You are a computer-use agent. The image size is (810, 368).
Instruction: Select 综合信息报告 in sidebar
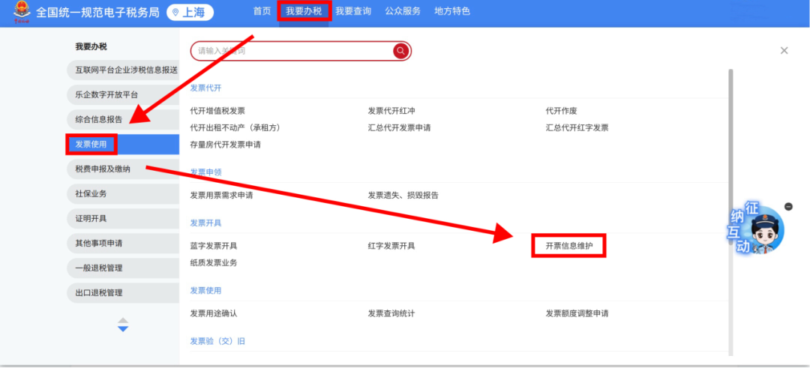point(123,119)
